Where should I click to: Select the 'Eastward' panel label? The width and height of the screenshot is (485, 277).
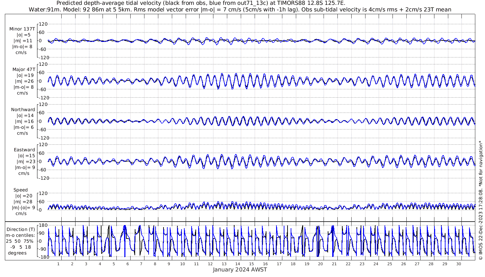tap(24, 150)
